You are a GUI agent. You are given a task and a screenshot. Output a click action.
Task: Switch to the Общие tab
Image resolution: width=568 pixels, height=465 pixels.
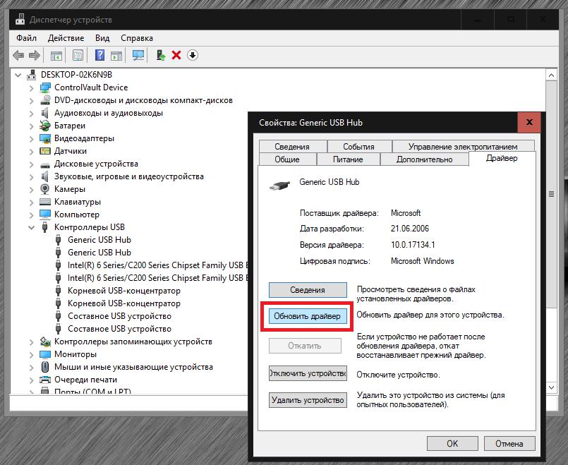tap(287, 159)
